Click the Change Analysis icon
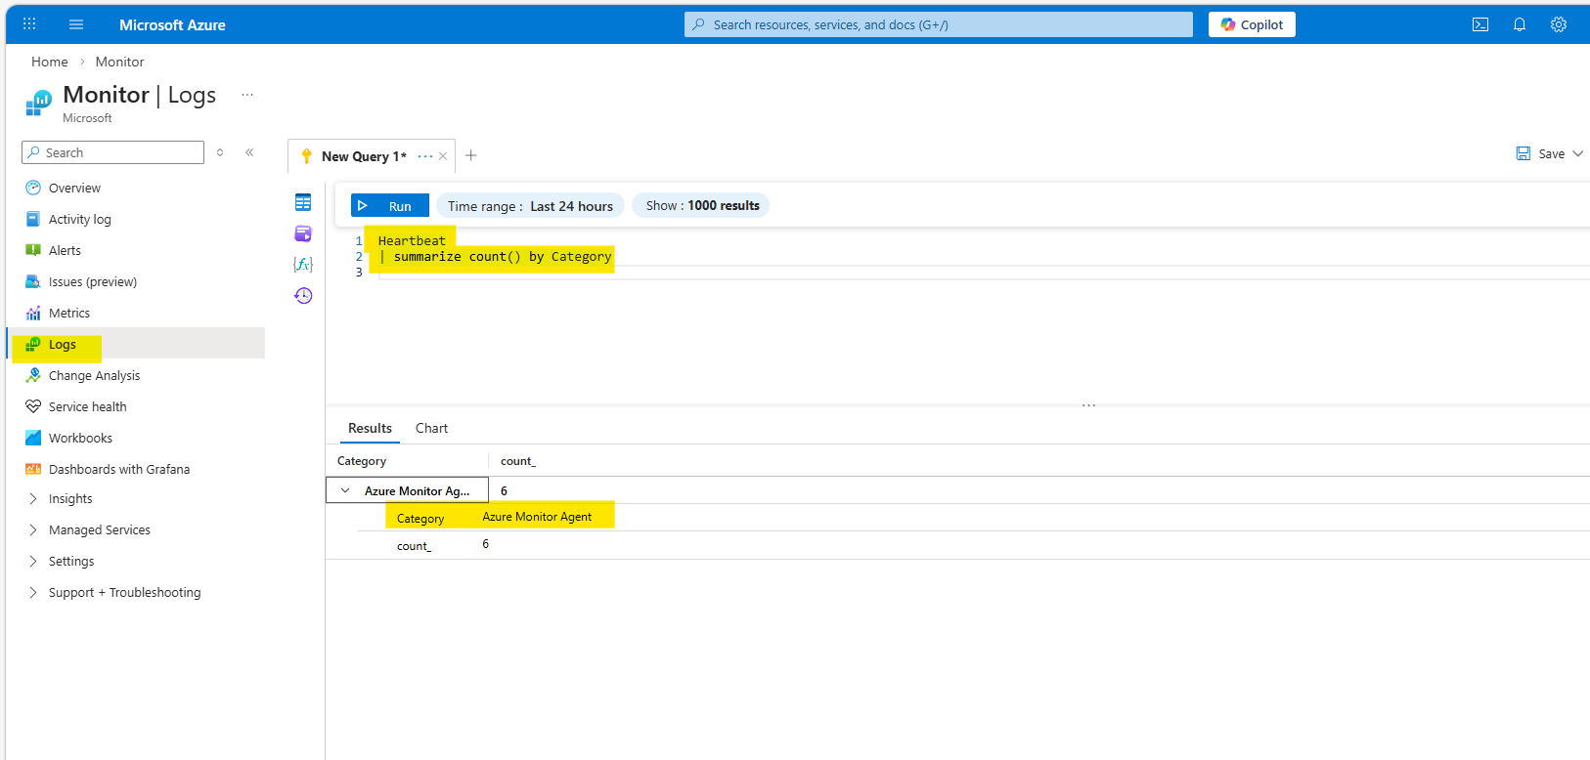The width and height of the screenshot is (1590, 760). click(33, 375)
